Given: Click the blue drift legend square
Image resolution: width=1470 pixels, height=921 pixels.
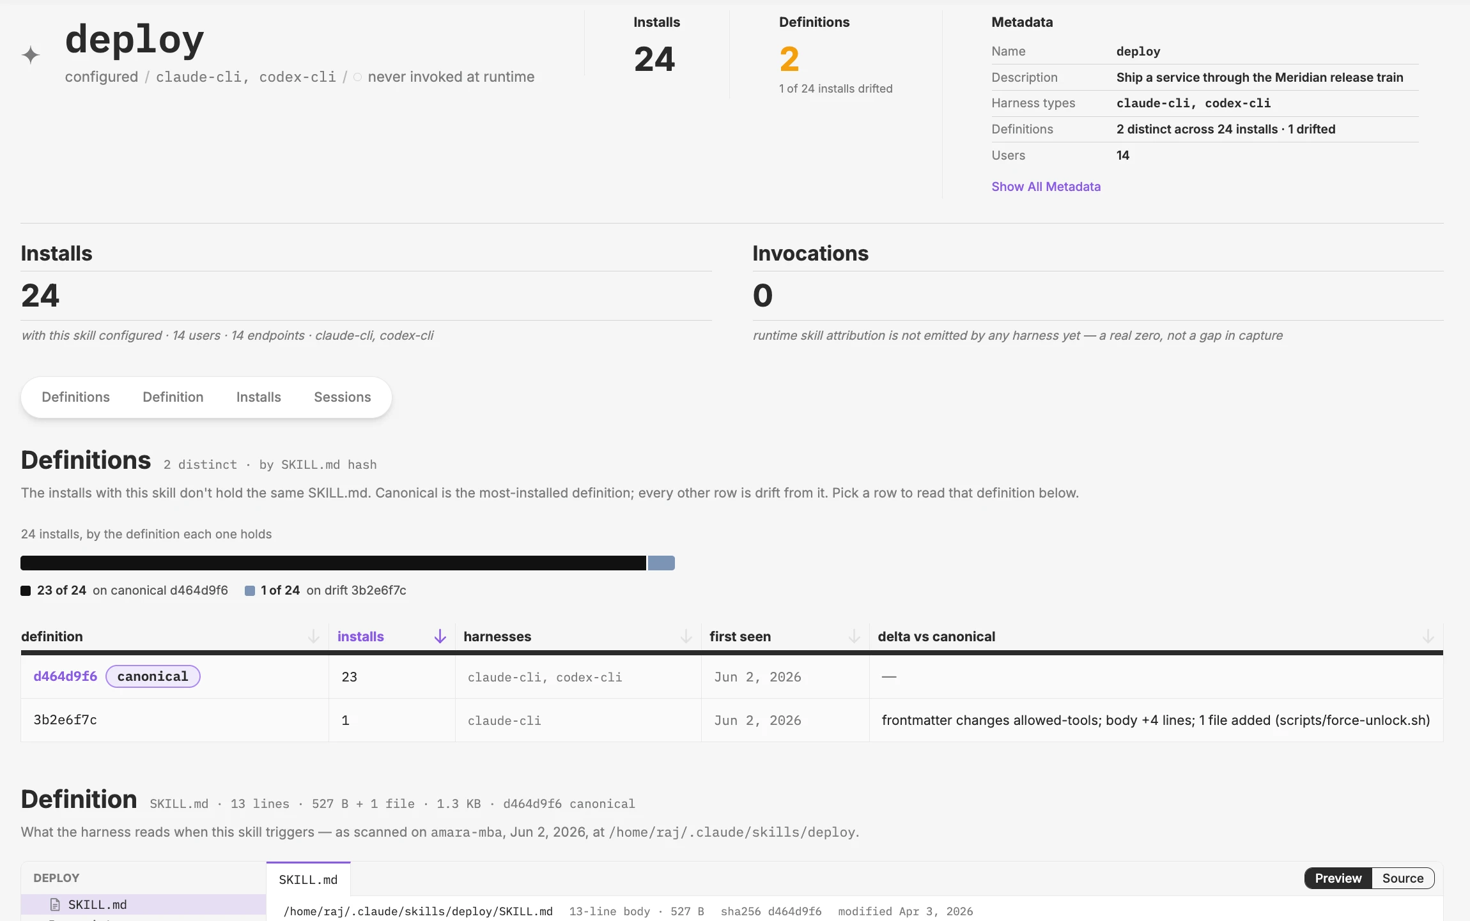Looking at the screenshot, I should (250, 591).
